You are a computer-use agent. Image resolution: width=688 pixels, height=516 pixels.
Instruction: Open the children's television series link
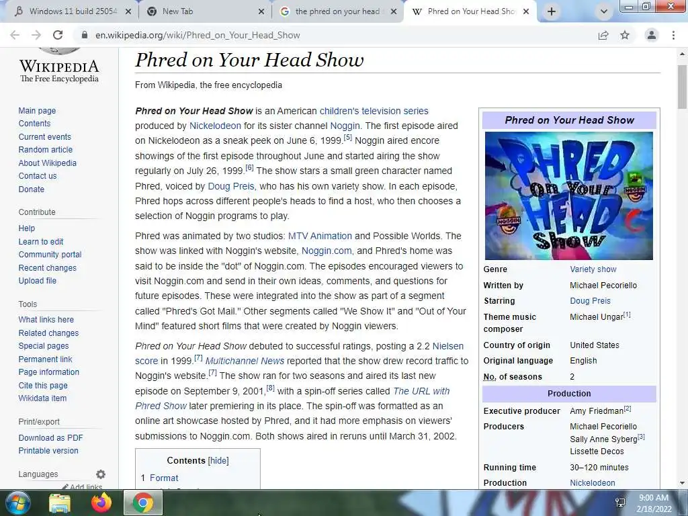coord(374,111)
